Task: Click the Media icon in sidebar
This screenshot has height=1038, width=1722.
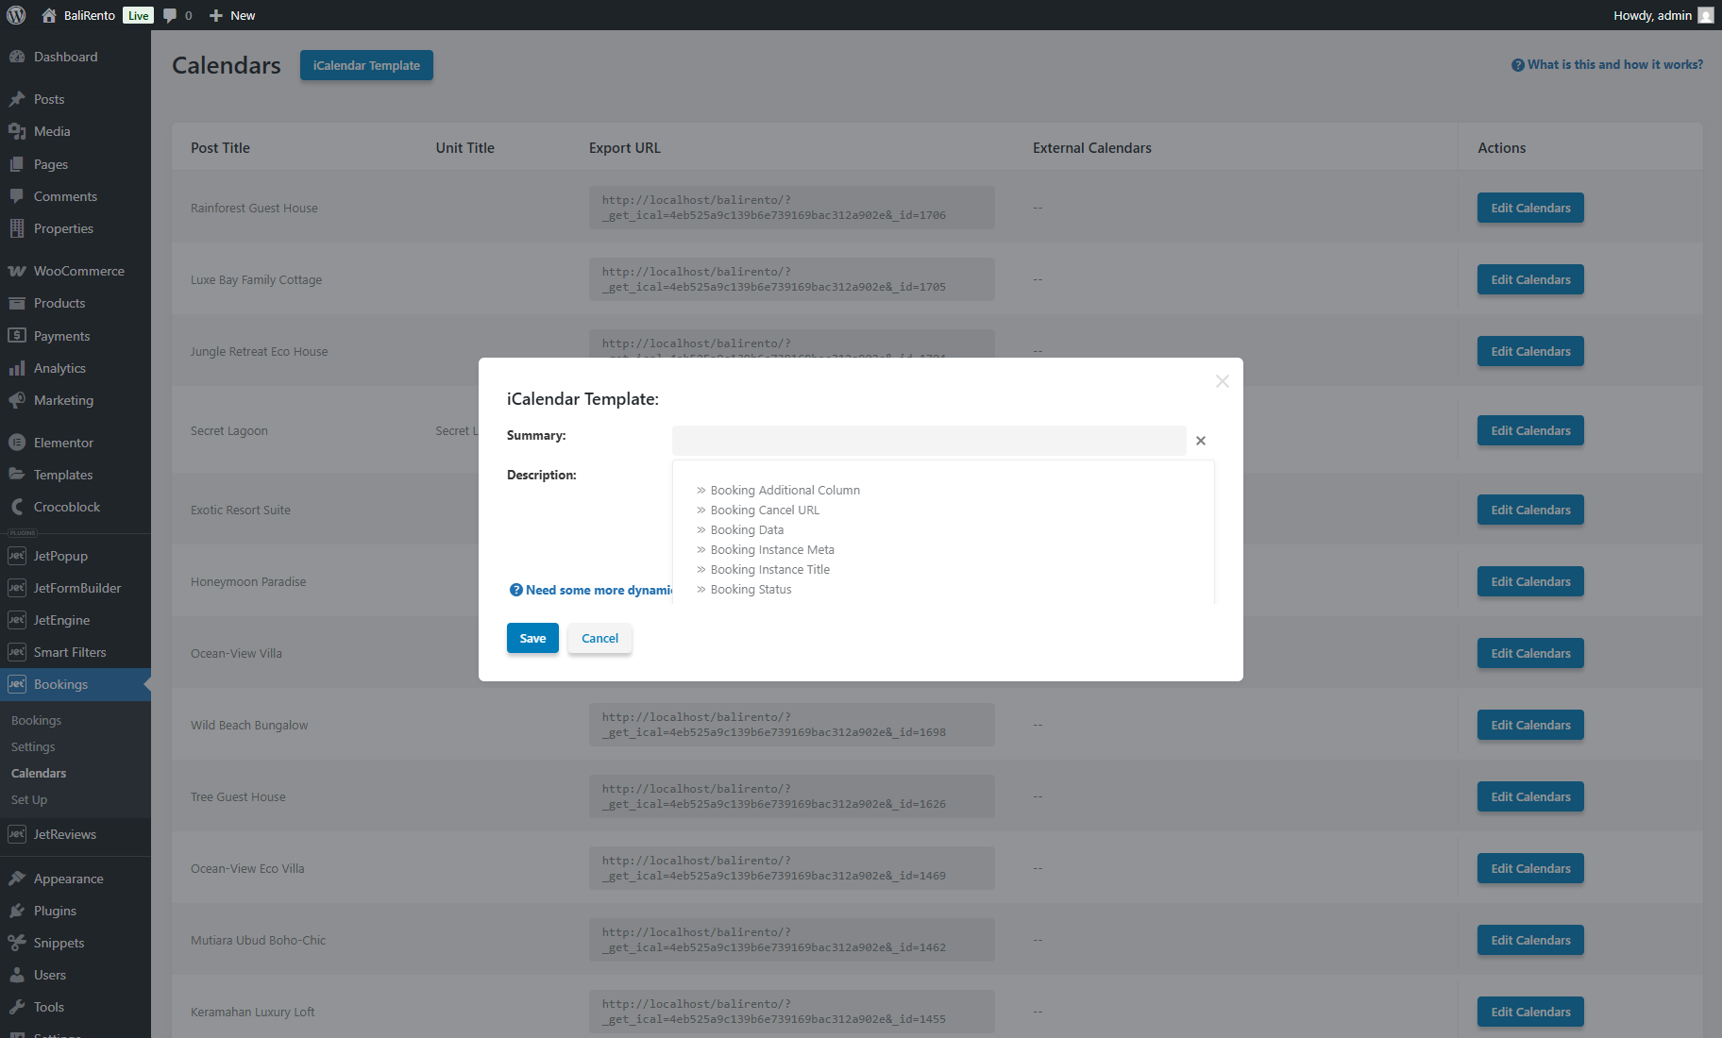Action: point(17,131)
